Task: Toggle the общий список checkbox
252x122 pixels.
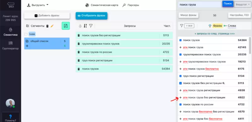Action: [27, 41]
